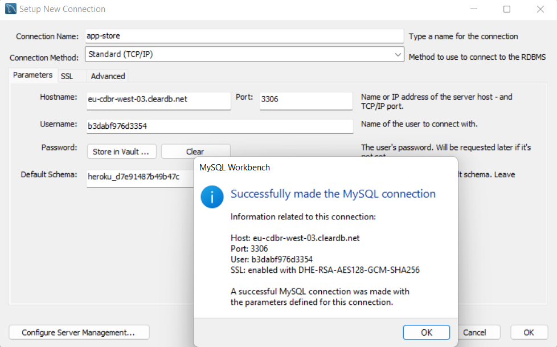Click OK in the MySQL Workbench dialog

coord(426,332)
